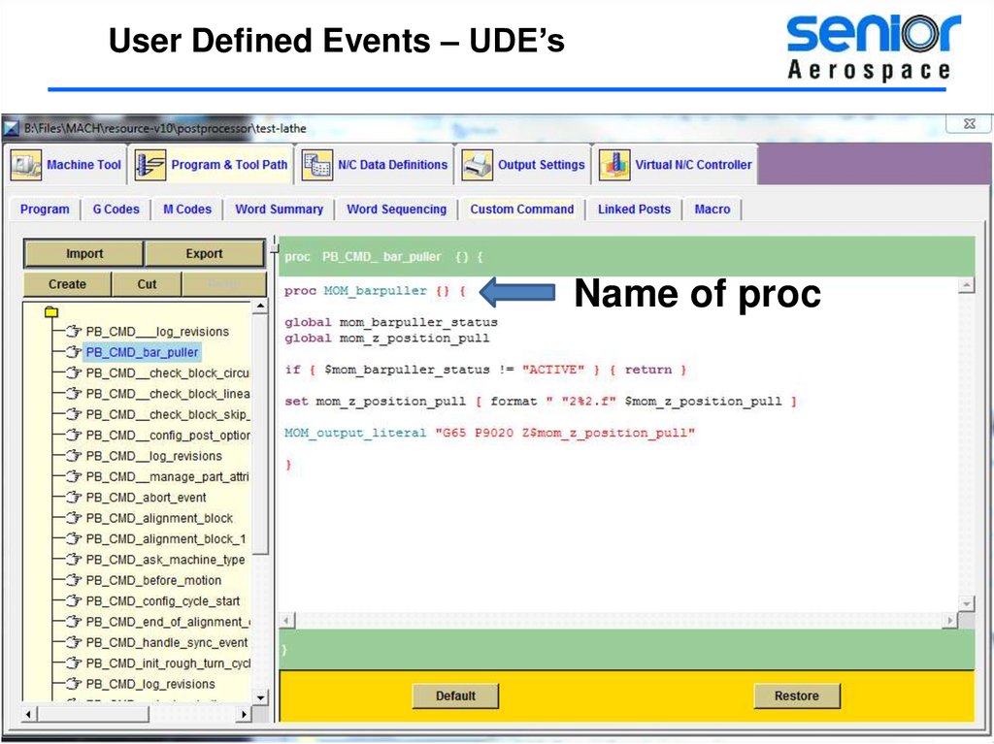Select PB_CMD_before_motion tree item
The image size is (994, 744).
tap(153, 580)
